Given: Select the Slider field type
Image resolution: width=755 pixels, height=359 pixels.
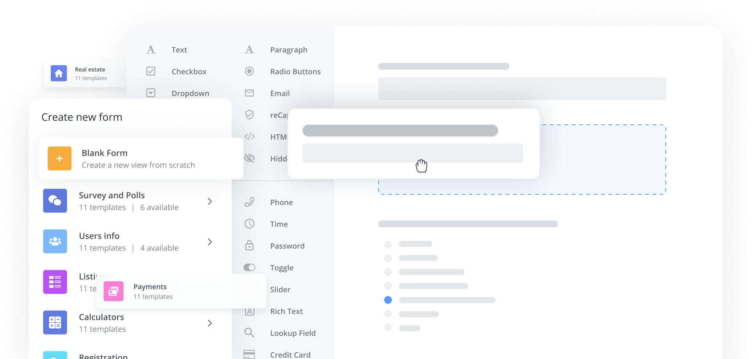Looking at the screenshot, I should [x=280, y=289].
